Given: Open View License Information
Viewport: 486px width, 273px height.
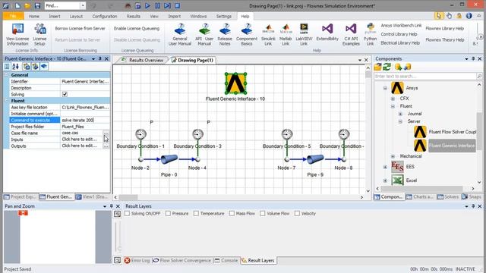Looking at the screenshot, I should [17, 35].
